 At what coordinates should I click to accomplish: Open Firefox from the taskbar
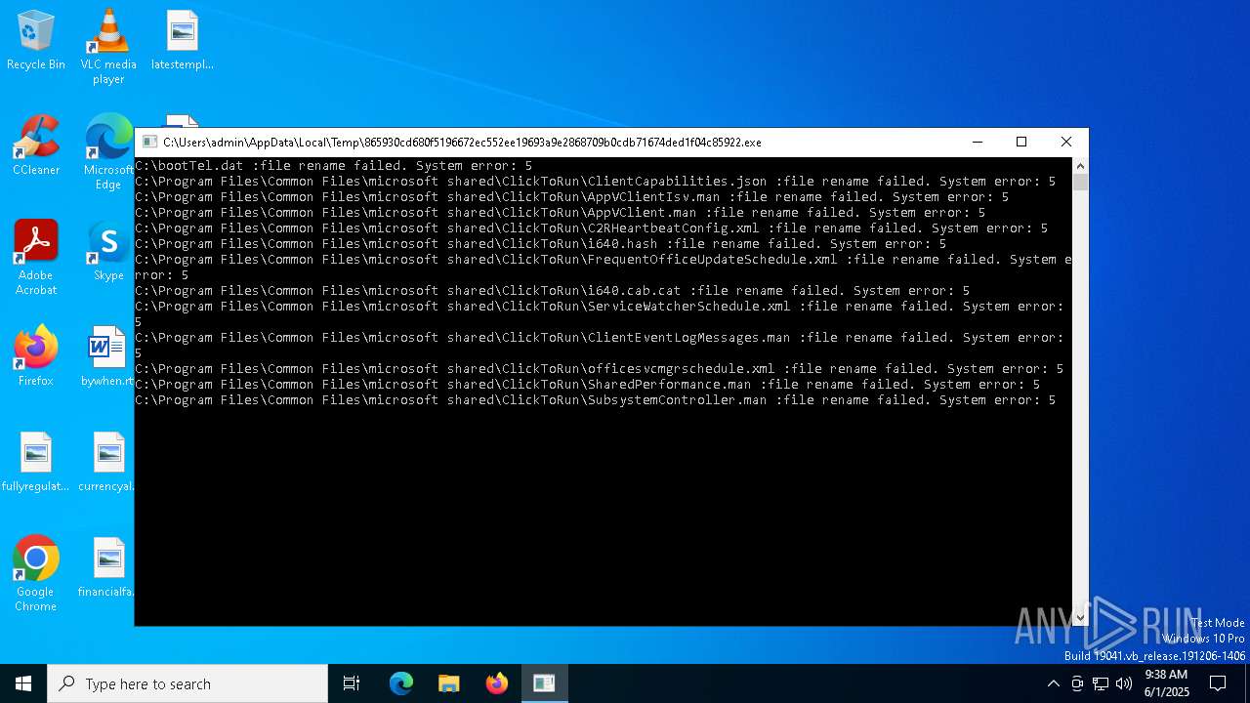click(x=497, y=683)
